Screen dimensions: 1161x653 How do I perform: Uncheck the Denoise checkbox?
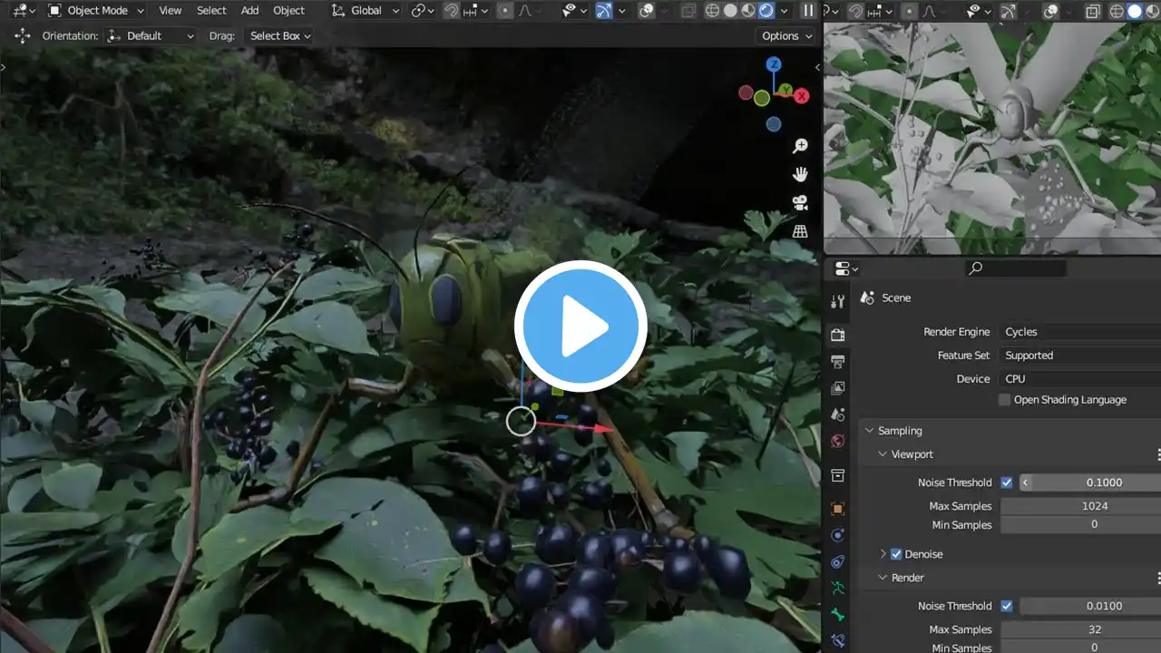[896, 554]
